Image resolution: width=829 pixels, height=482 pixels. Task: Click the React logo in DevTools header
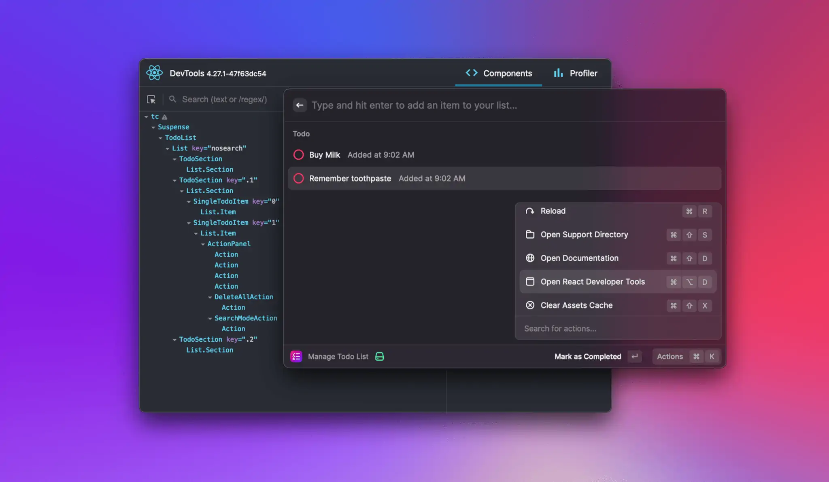coord(154,73)
